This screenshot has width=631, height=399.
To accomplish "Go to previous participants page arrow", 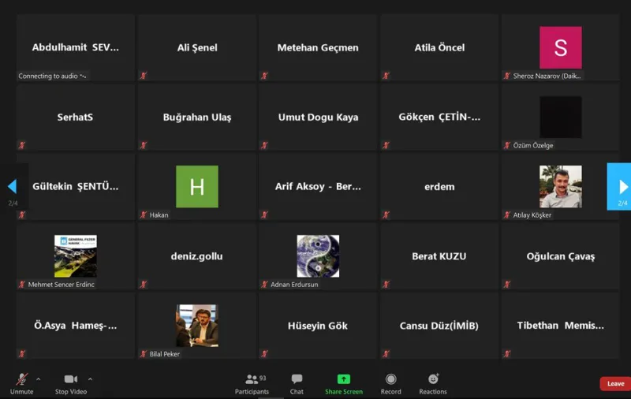I will click(x=13, y=187).
